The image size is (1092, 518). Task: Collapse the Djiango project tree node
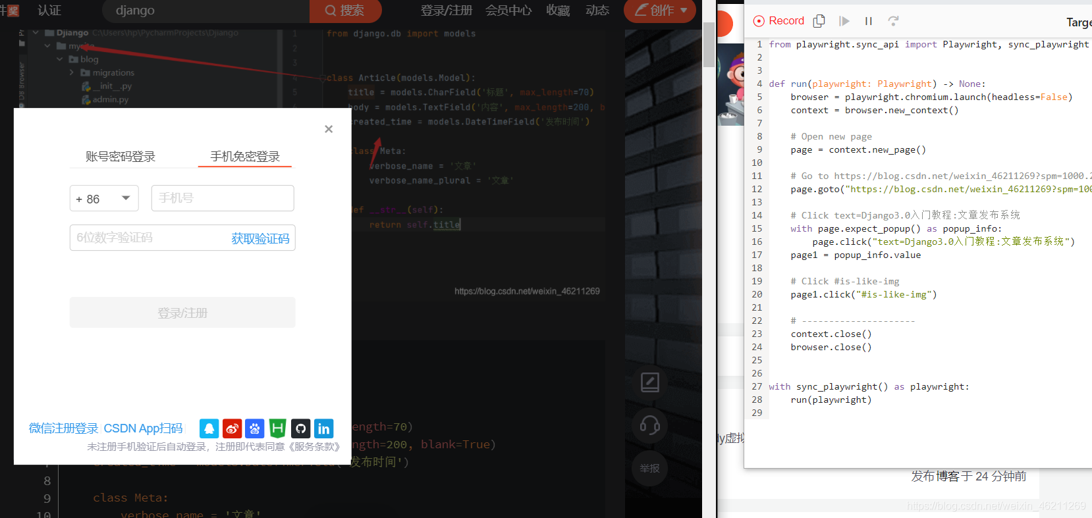[36, 32]
